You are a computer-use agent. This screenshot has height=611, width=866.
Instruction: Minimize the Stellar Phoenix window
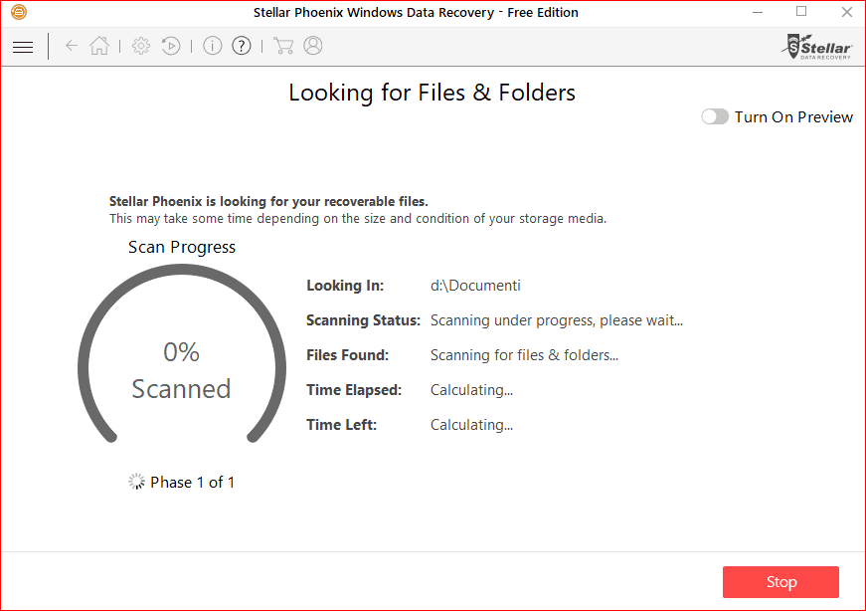coord(755,12)
